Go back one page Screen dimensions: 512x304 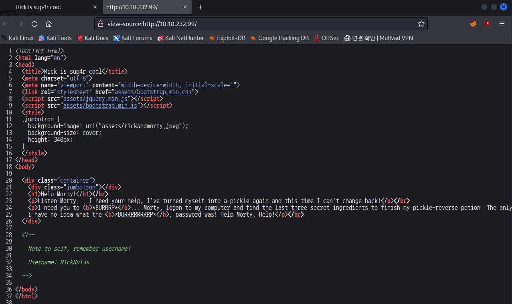coord(6,24)
